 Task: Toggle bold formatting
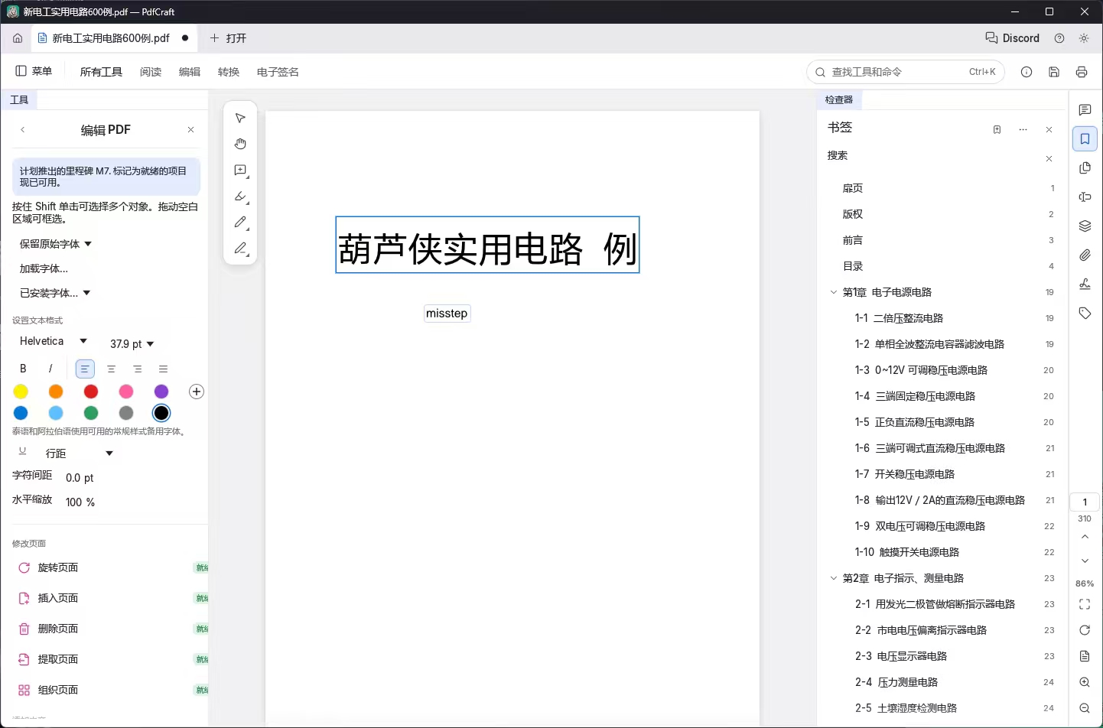[23, 369]
